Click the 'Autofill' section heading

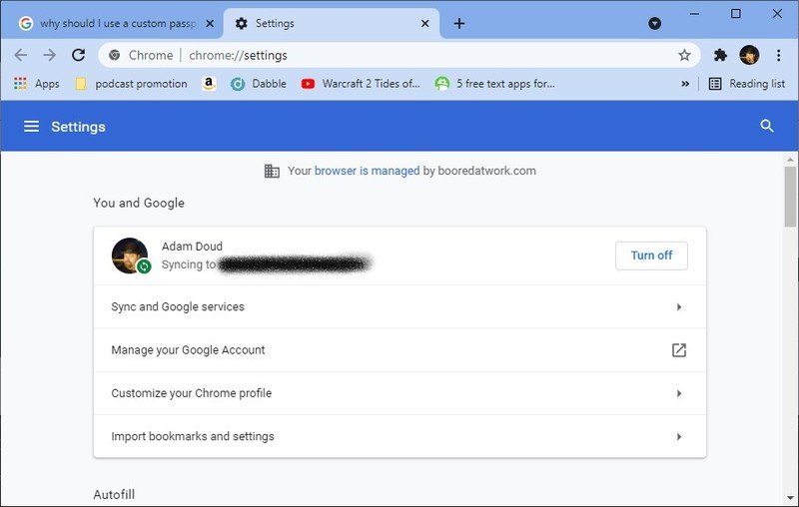pyautogui.click(x=114, y=494)
